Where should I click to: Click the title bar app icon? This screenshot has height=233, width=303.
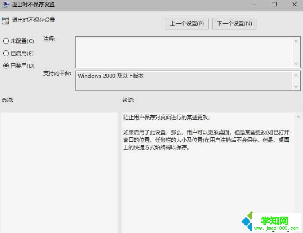click(6, 4)
